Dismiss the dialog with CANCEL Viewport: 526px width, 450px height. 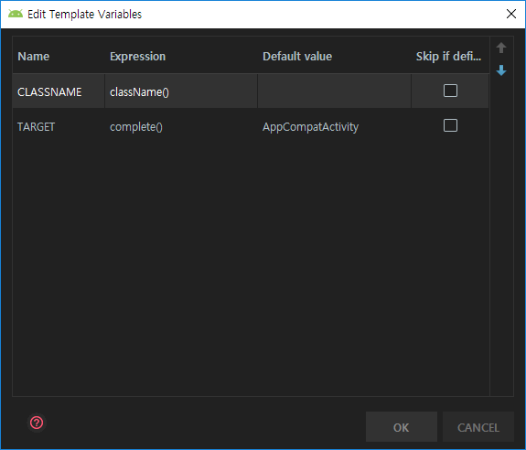[x=478, y=427]
